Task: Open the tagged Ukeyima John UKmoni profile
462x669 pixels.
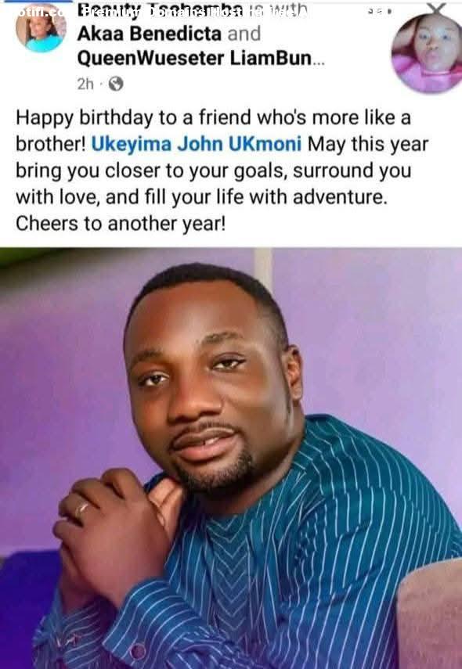Action: click(x=197, y=144)
